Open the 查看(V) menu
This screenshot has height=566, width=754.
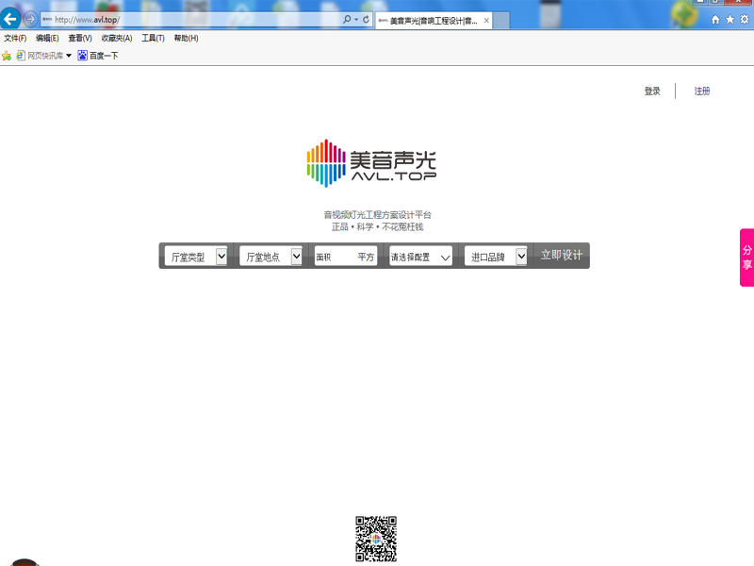(x=80, y=38)
